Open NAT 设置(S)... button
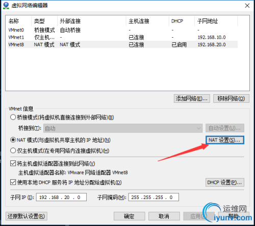 (x=225, y=140)
